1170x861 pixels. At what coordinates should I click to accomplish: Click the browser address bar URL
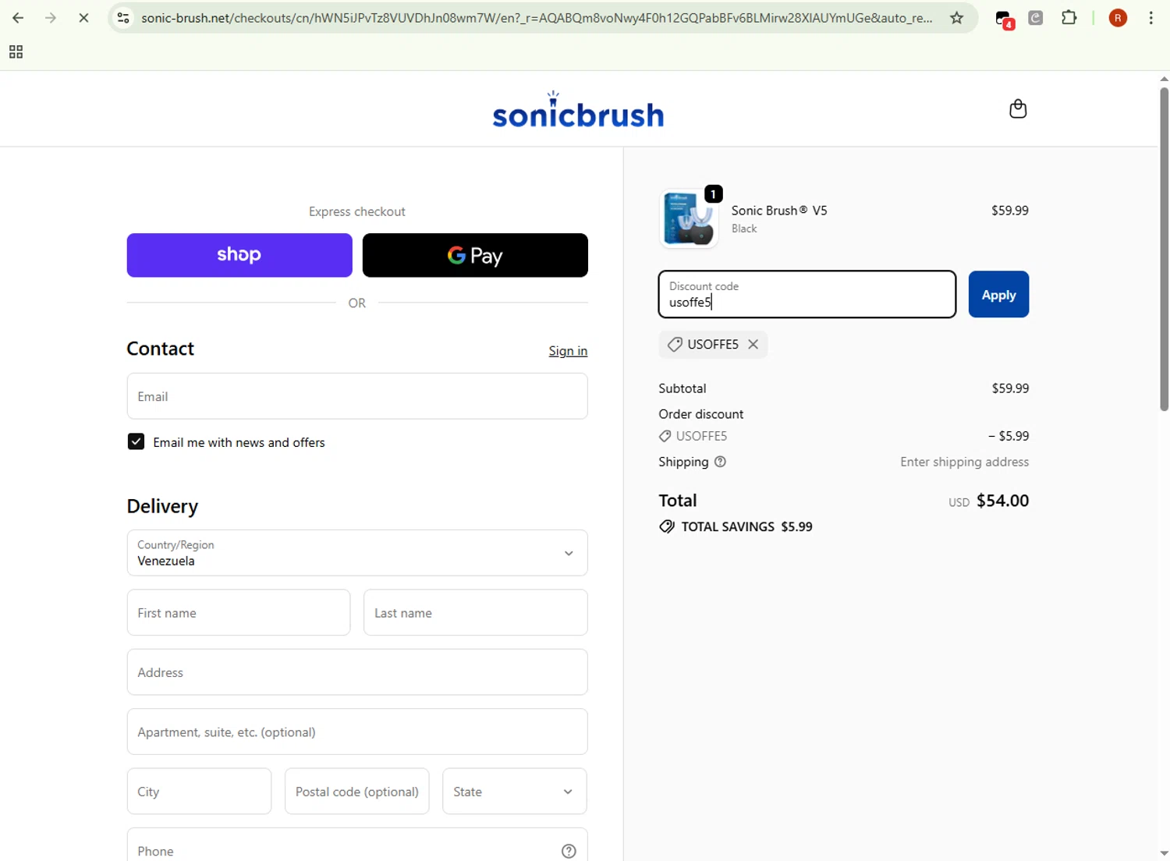537,18
